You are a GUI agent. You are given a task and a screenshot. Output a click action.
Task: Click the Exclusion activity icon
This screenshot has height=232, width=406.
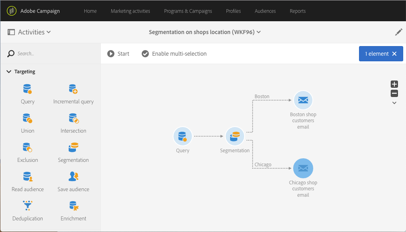(27, 147)
